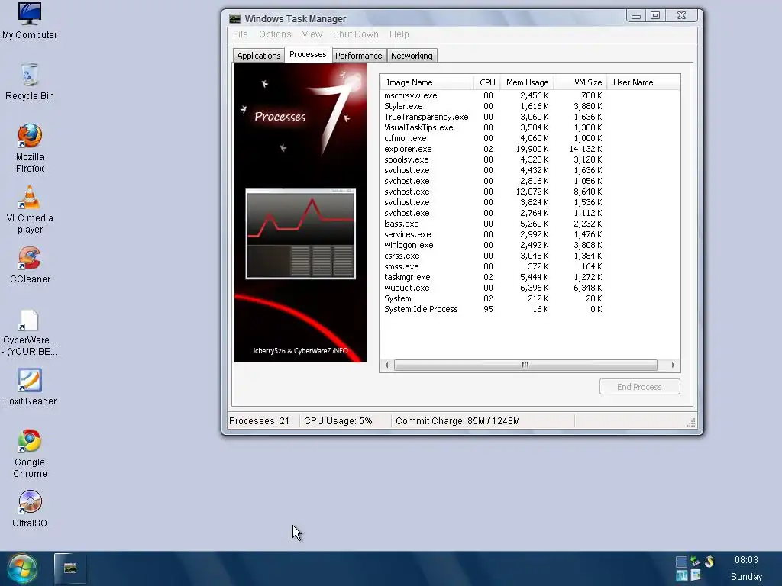Click the blue CPU meter tray icon

coord(681,562)
